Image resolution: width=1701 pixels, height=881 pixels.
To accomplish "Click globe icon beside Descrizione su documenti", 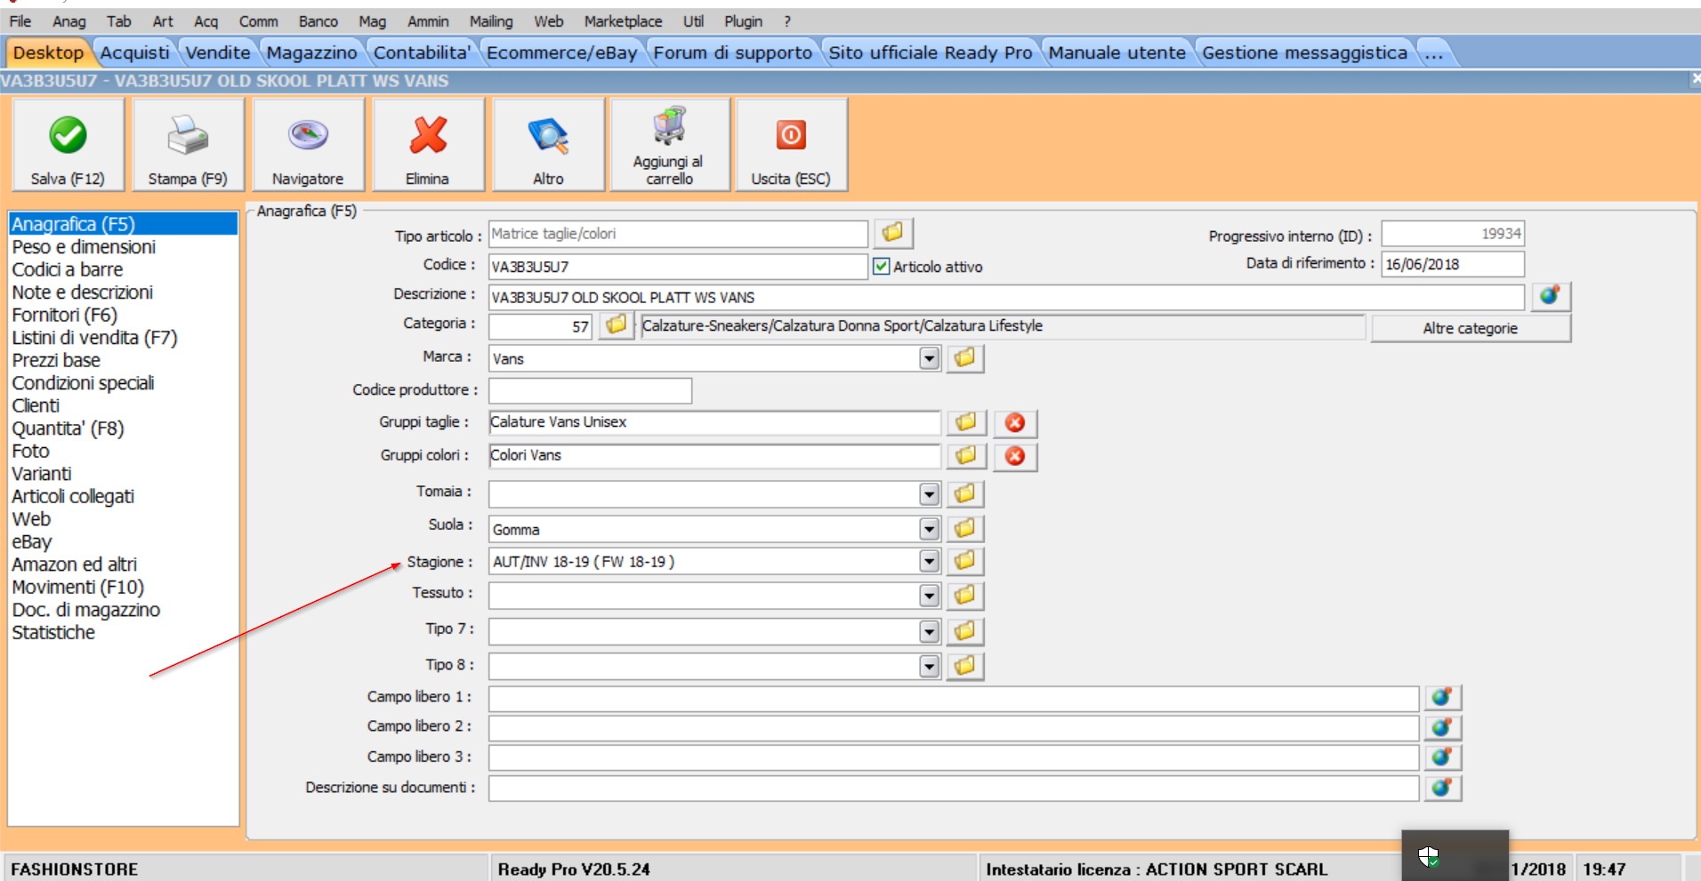I will click(1442, 788).
